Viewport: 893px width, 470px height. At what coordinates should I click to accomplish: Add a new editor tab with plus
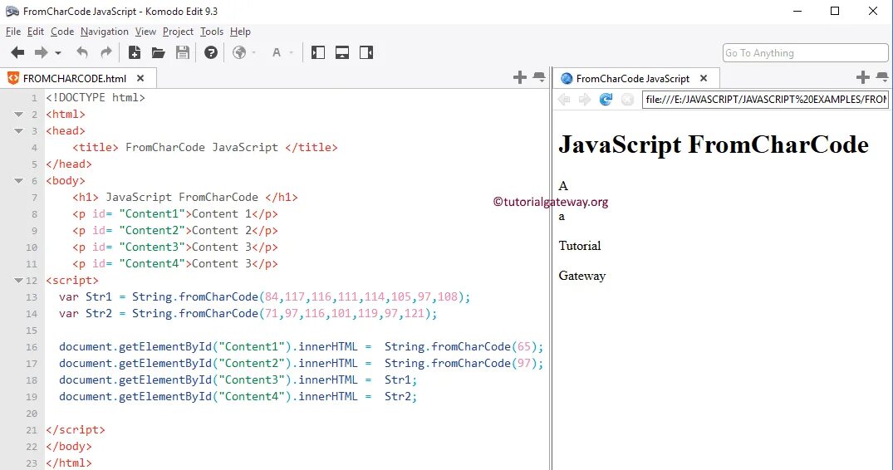[519, 77]
